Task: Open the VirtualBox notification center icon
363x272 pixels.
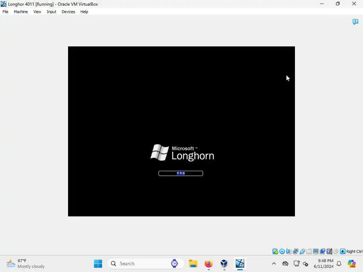Action: coord(355,22)
